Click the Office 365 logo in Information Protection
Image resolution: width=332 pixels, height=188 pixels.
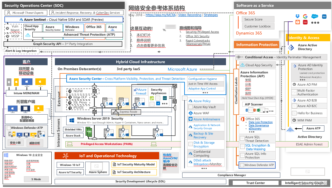coord(243,119)
